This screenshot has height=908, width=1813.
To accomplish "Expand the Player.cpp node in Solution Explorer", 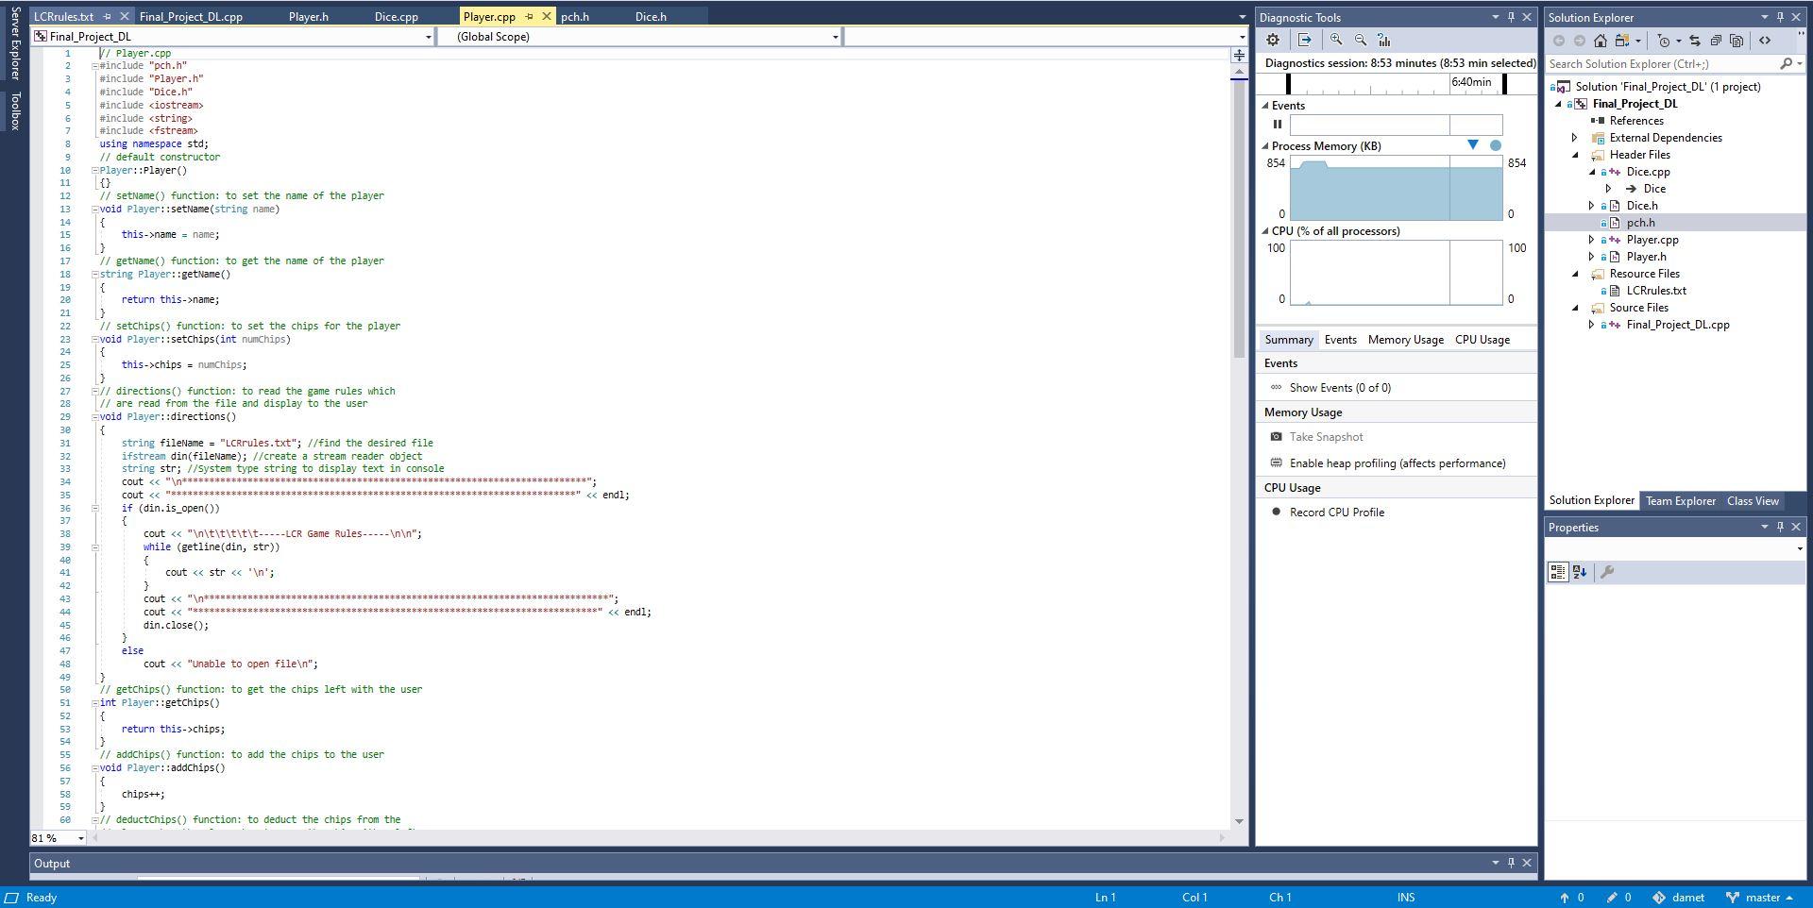I will 1593,239.
